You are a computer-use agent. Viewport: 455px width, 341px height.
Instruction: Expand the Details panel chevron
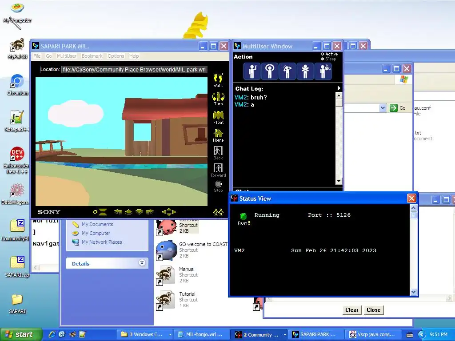coord(142,263)
